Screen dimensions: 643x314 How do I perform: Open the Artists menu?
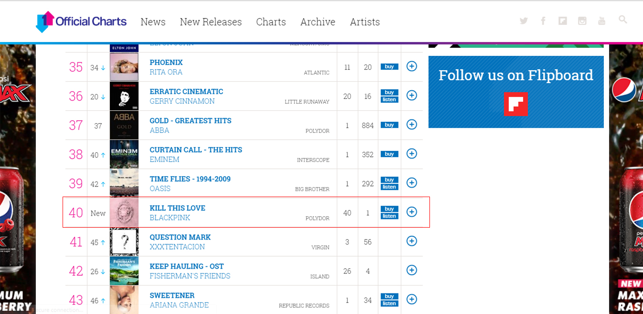click(365, 22)
